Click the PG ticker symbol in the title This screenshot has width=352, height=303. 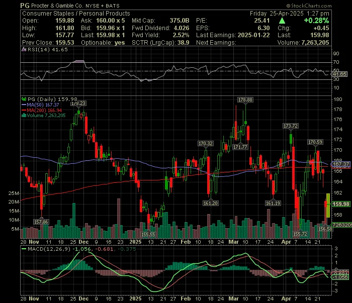point(25,6)
